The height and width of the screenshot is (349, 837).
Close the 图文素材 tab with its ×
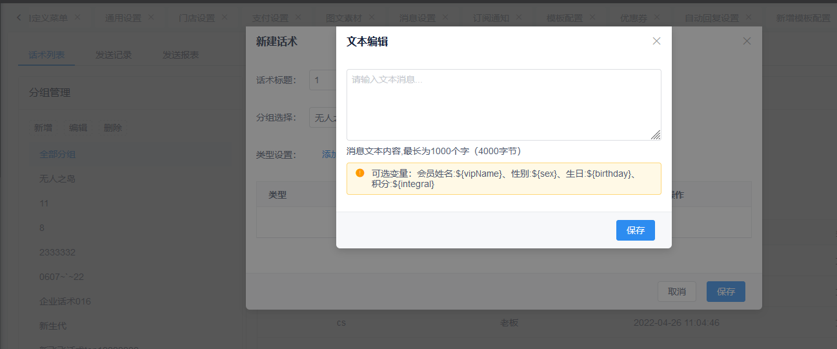pos(372,17)
